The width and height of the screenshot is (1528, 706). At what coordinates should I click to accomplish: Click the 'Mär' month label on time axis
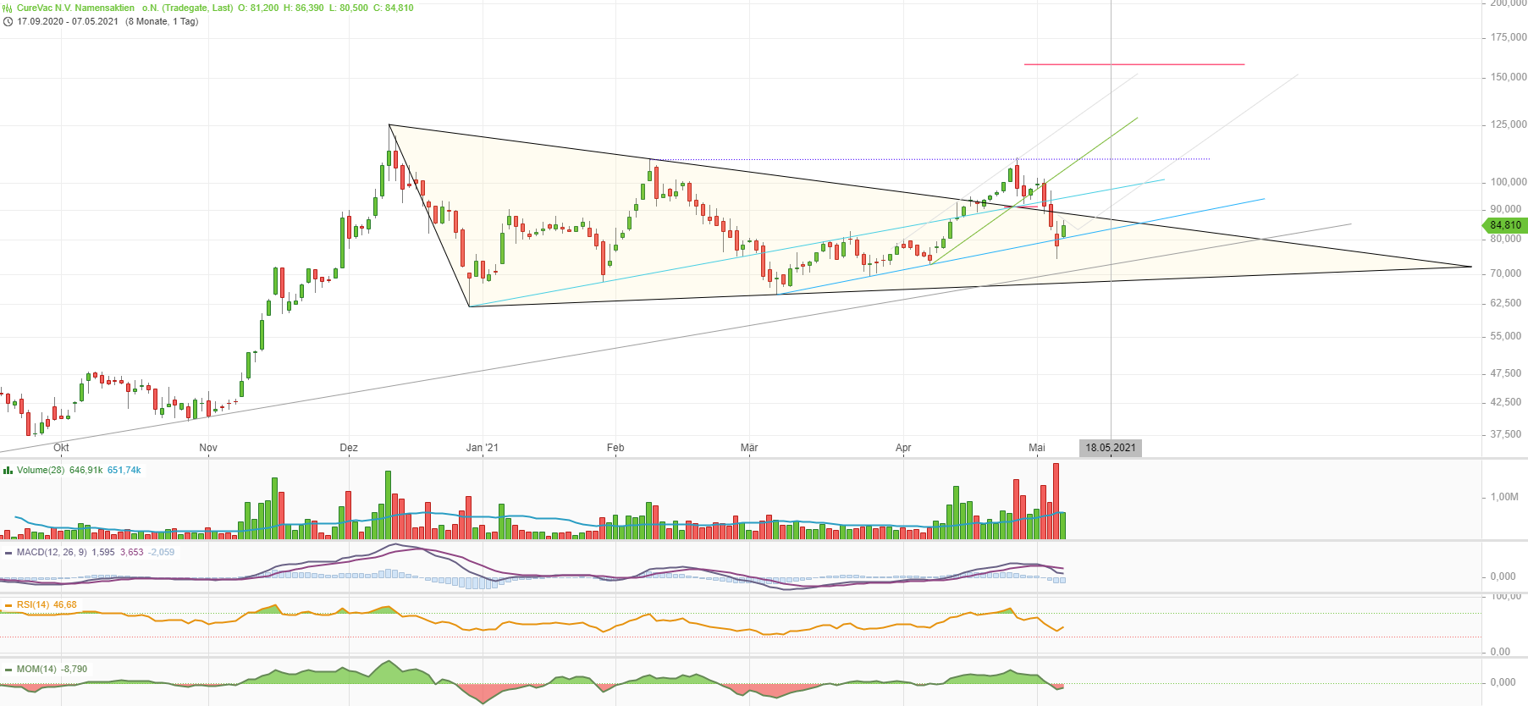749,448
